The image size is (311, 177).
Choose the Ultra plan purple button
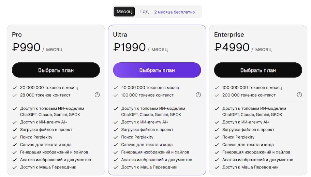click(x=157, y=70)
